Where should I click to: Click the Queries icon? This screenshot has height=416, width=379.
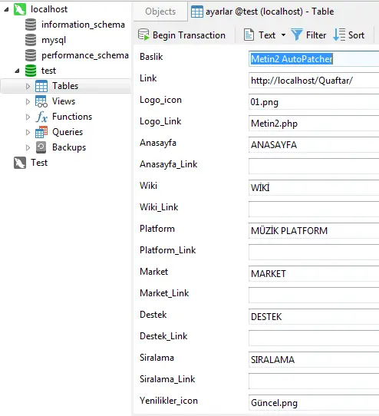click(41, 132)
